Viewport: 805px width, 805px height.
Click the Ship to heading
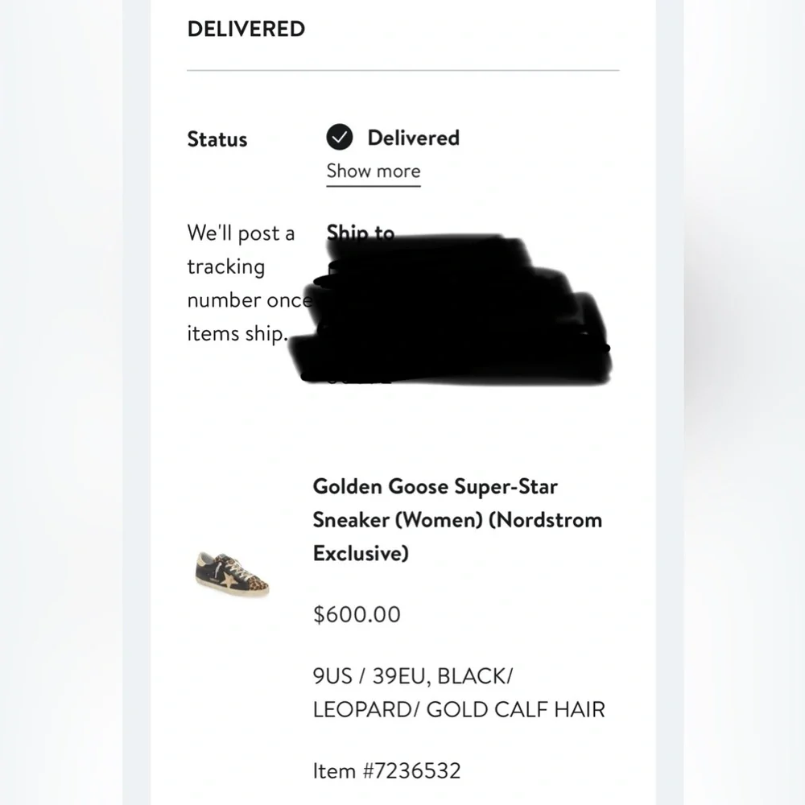[x=360, y=233]
